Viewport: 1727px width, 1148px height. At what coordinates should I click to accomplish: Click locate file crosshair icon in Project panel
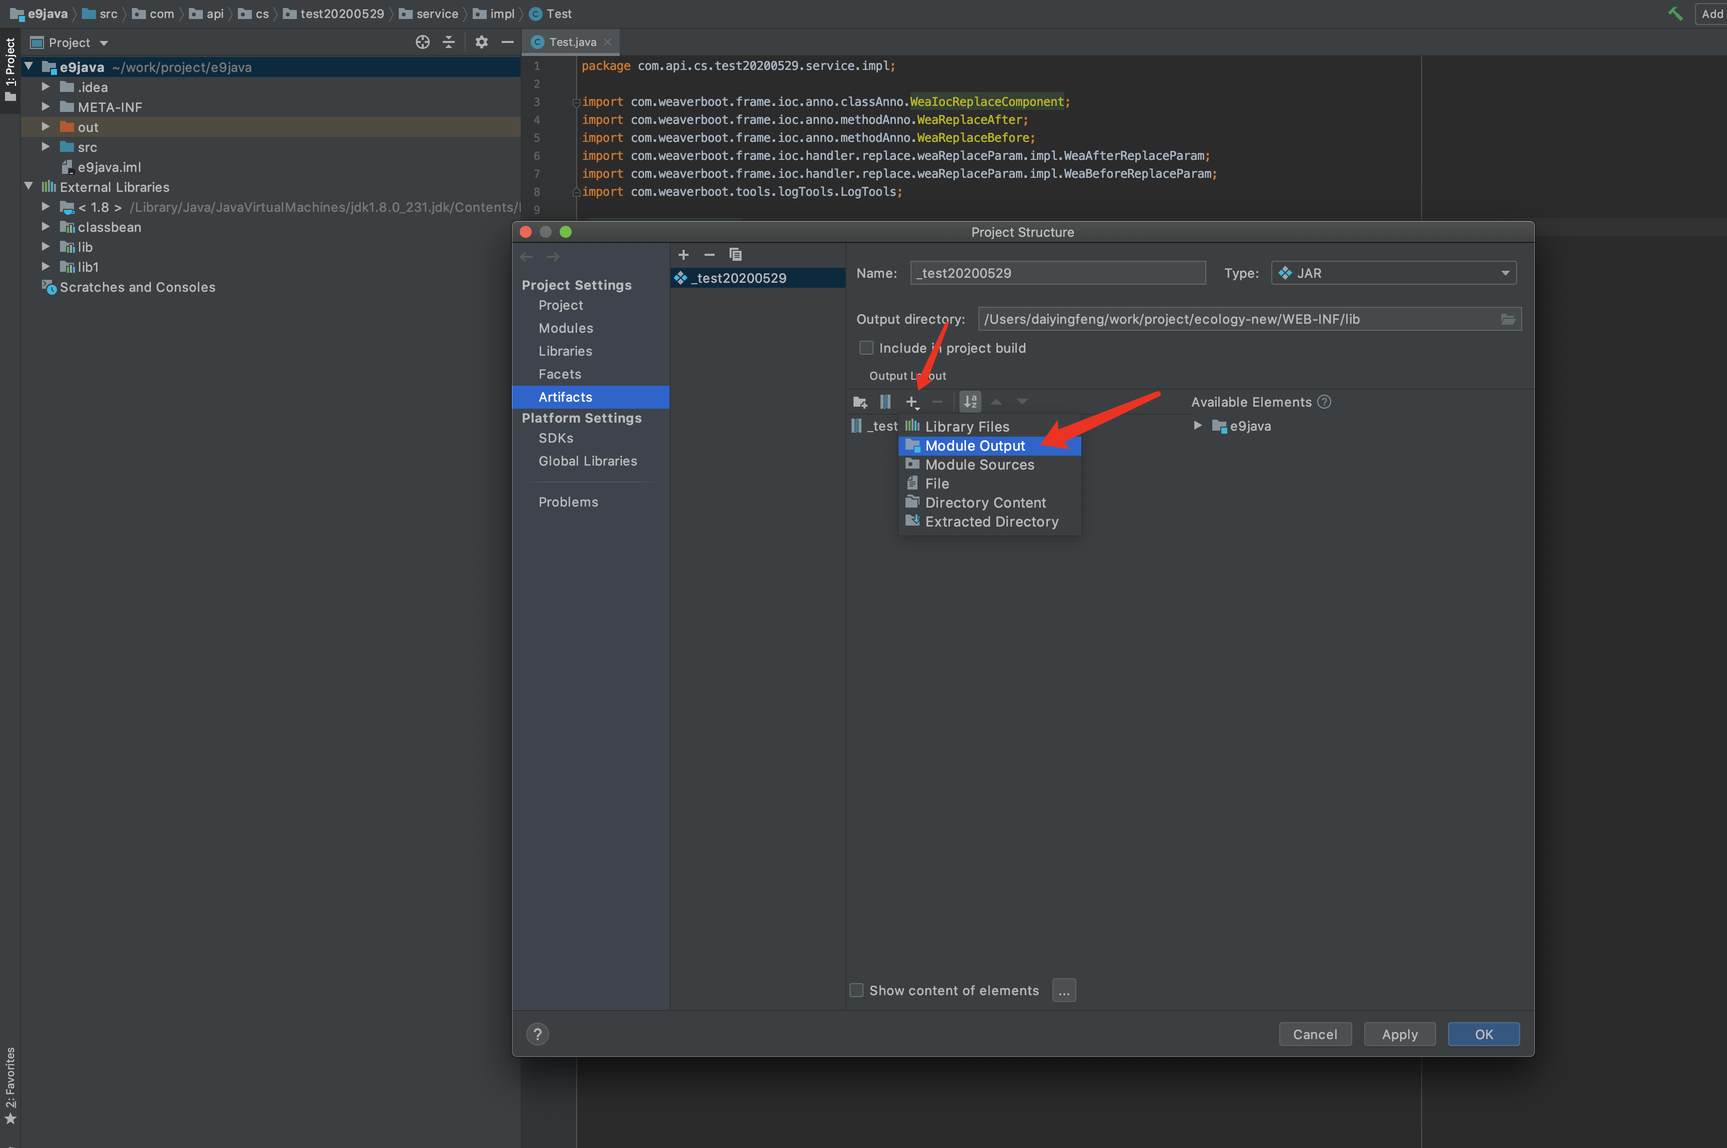pyautogui.click(x=423, y=42)
